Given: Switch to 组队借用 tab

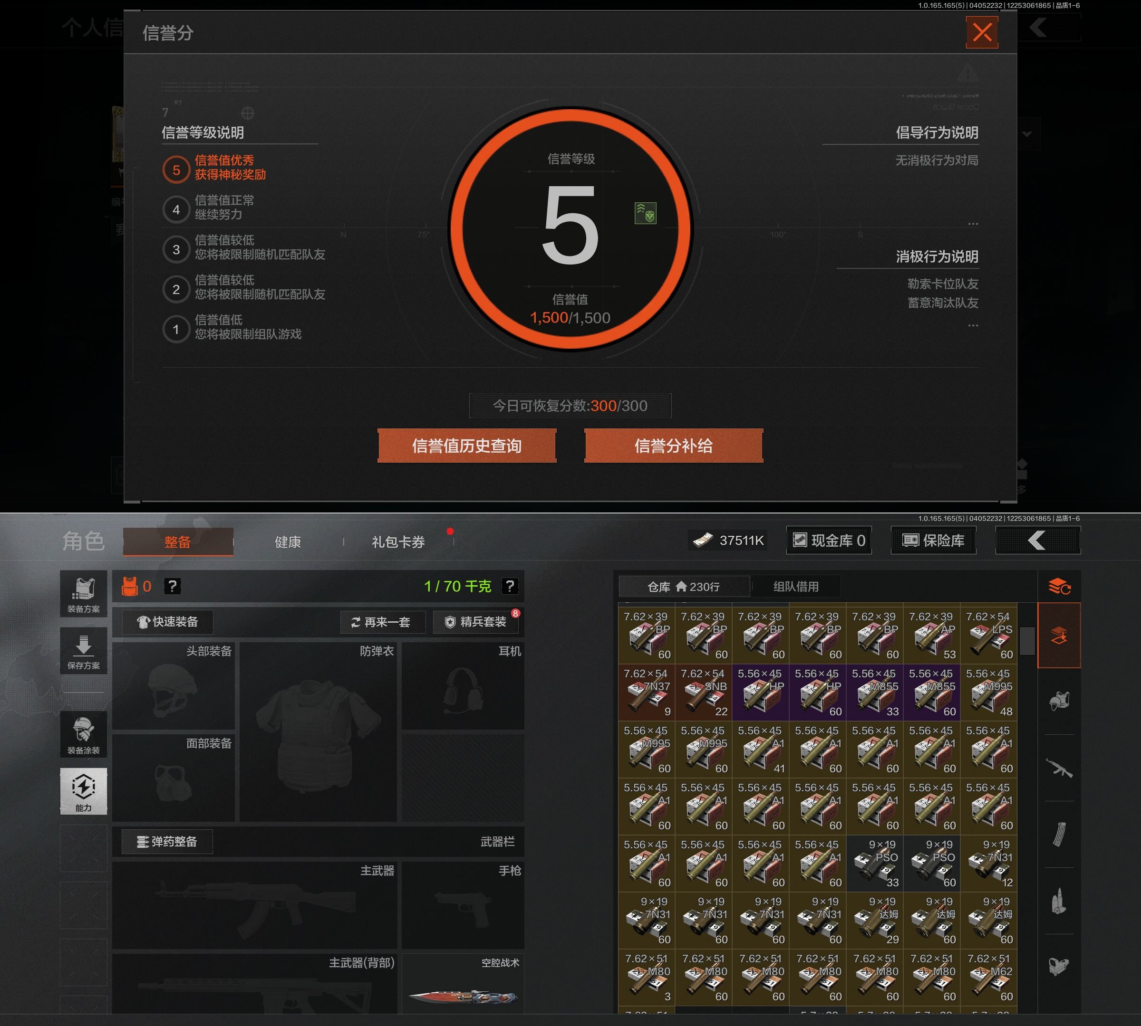Looking at the screenshot, I should tap(796, 586).
